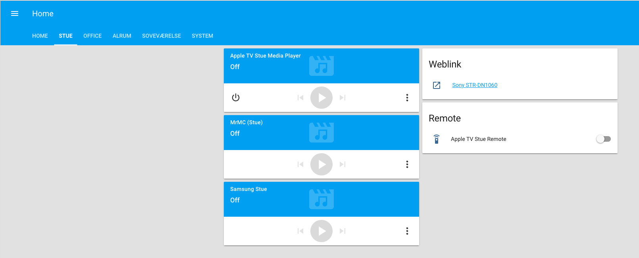Screen dimensions: 639x258
Task: Open the Sony STR-DN1060 weblink
Action: pos(474,85)
